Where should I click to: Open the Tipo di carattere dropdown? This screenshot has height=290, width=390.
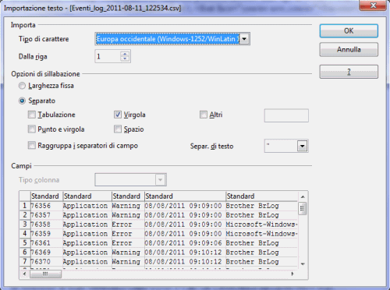(244, 39)
